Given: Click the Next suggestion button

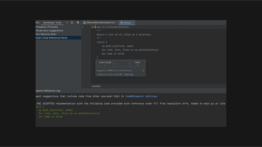Looking at the screenshot, I should [137, 63].
